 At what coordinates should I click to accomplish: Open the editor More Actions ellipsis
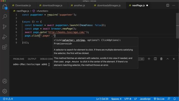point(174,5)
